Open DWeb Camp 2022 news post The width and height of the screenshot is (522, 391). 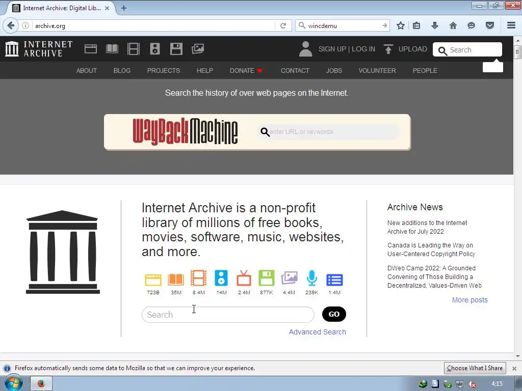pos(434,276)
